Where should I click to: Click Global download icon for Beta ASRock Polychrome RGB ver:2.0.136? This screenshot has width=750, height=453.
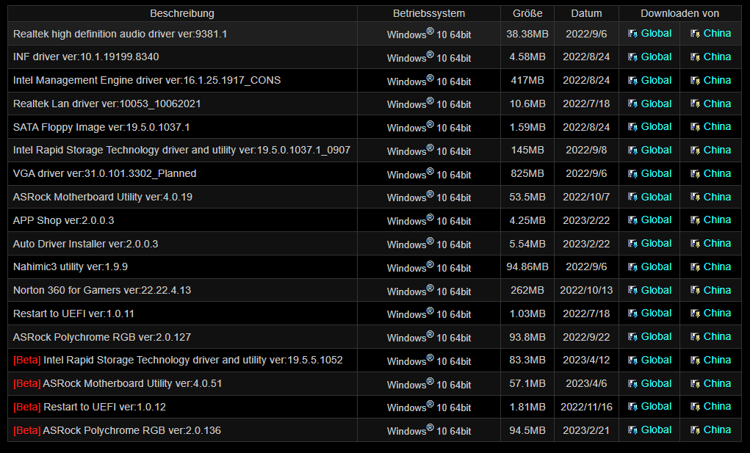point(632,430)
